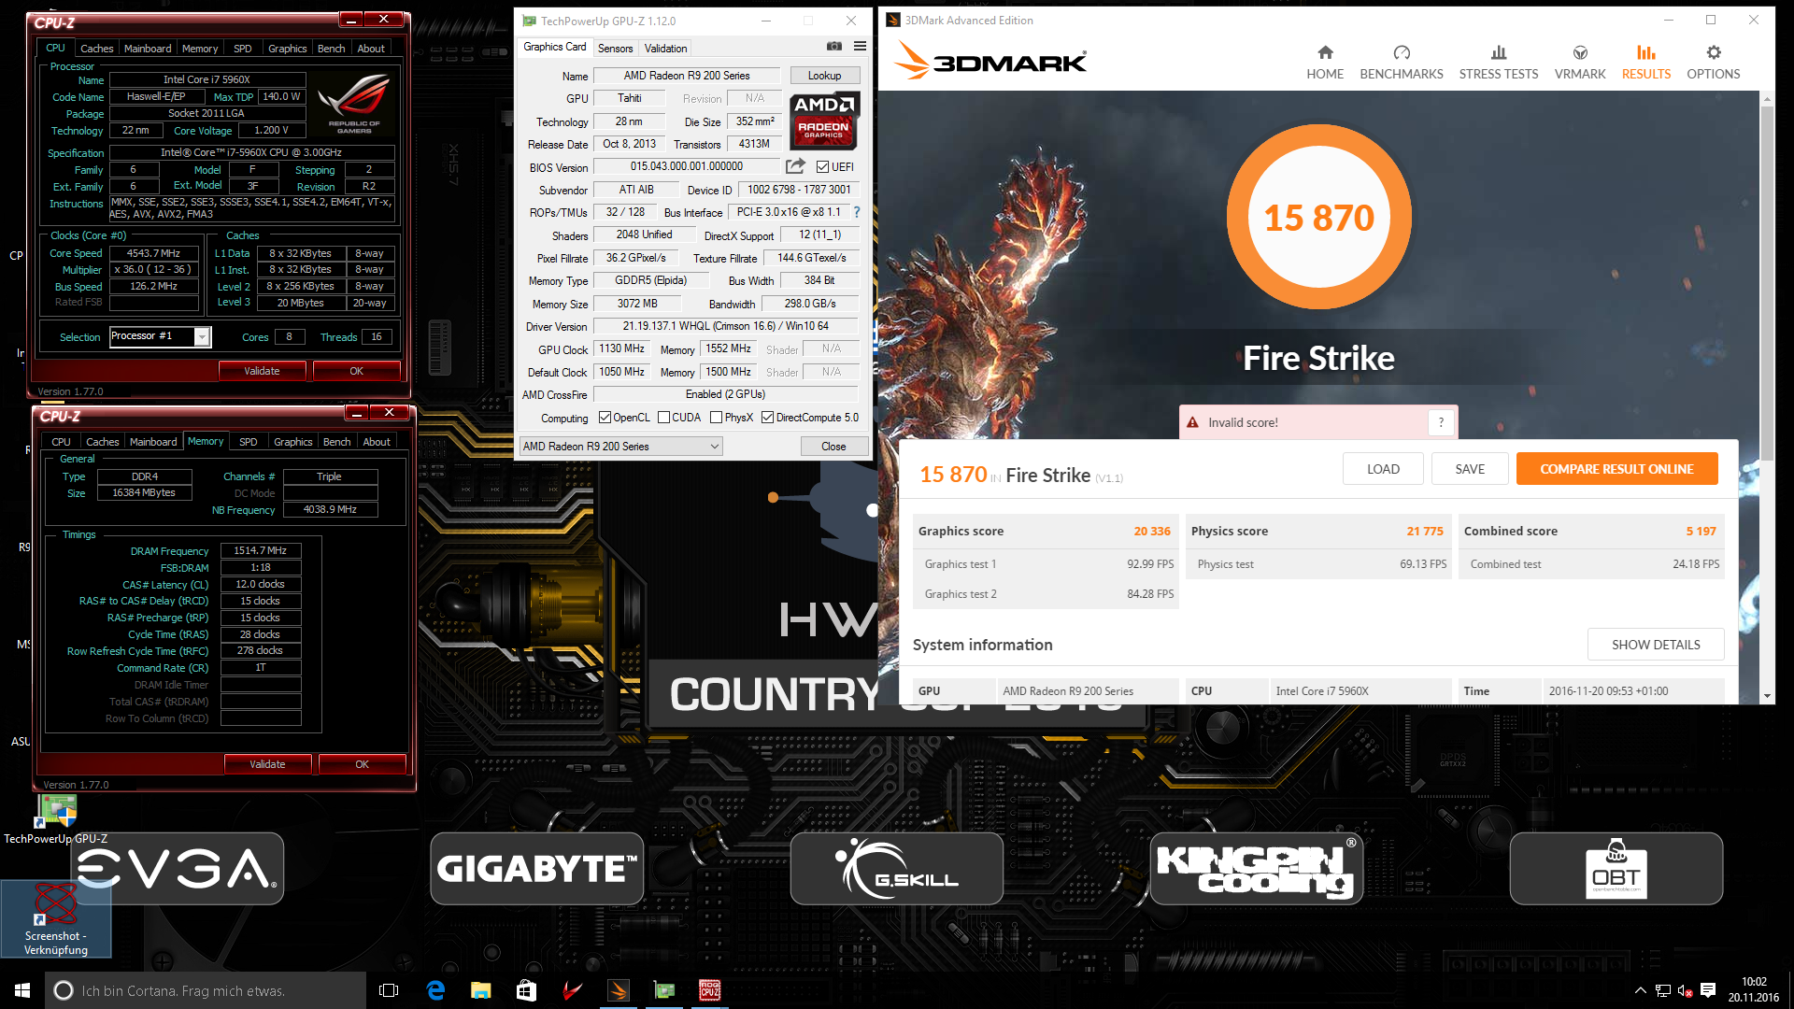1794x1009 pixels.
Task: Open the GPU selection dropdown in GPU-Z
Action: (x=620, y=447)
